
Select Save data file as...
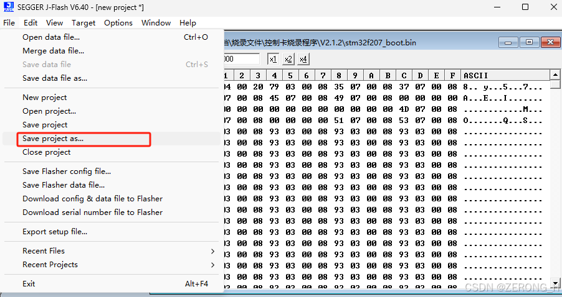(112, 78)
